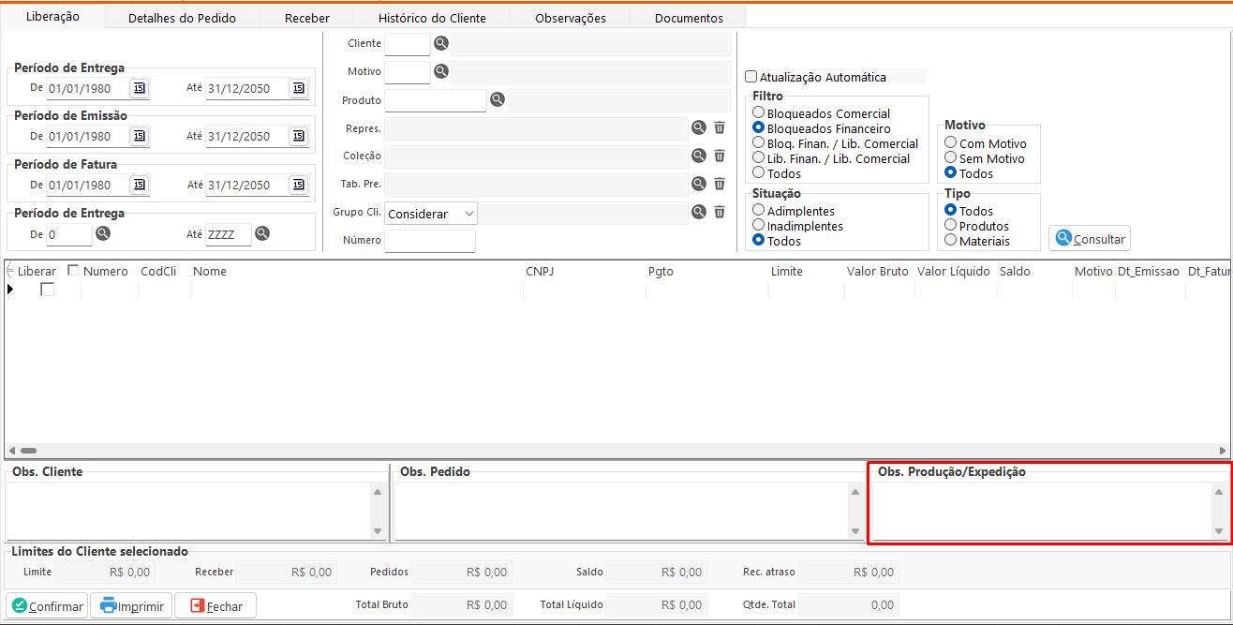The image size is (1233, 625).
Task: Click the search icon beside Motivo field
Action: 440,71
